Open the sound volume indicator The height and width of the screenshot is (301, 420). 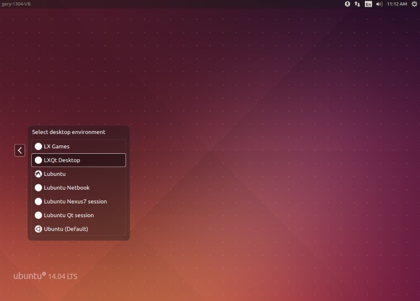(379, 4)
